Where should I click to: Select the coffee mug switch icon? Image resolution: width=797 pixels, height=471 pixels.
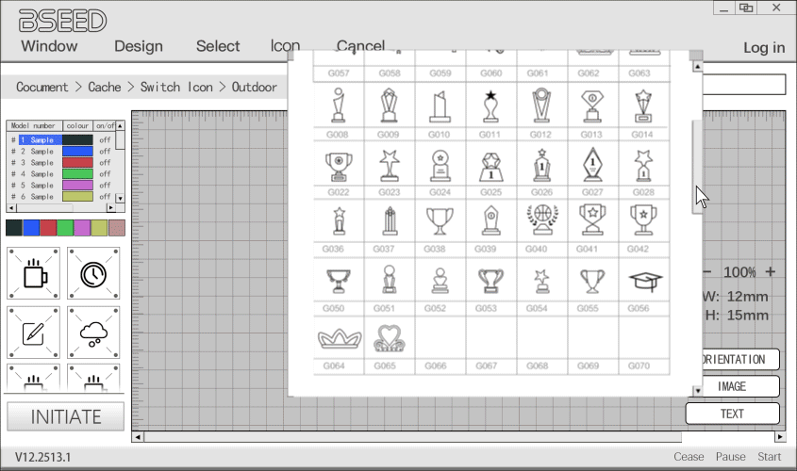click(x=33, y=273)
